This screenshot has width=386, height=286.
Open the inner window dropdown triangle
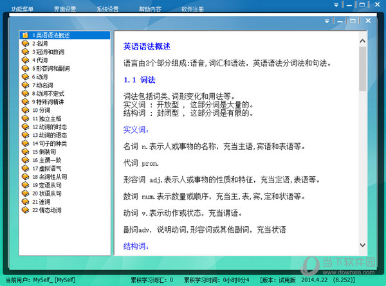click(327, 21)
